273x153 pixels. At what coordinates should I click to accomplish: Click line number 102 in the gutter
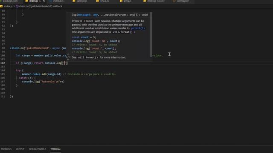(3, 63)
